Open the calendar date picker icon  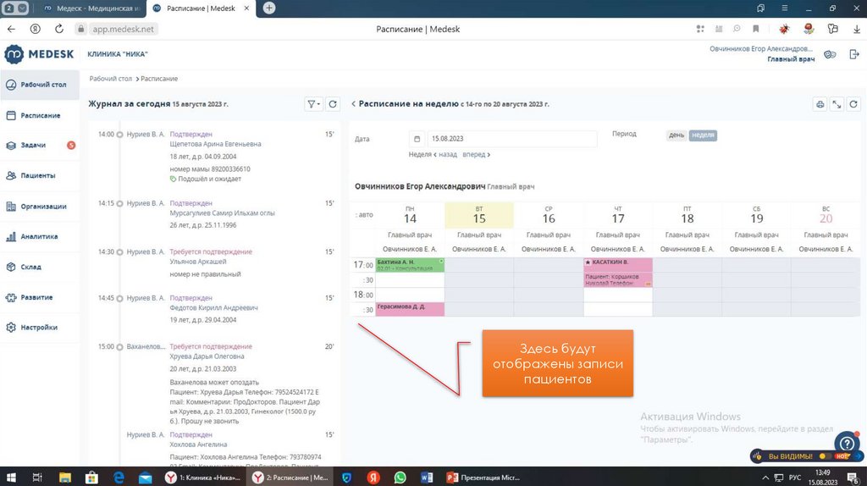417,139
